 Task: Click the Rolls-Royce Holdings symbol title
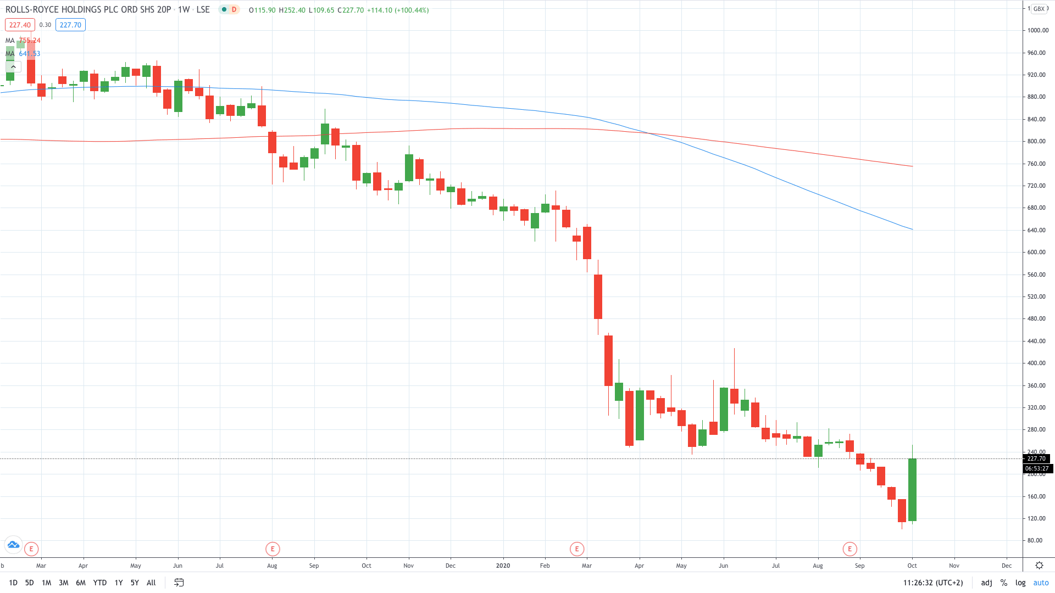(88, 10)
